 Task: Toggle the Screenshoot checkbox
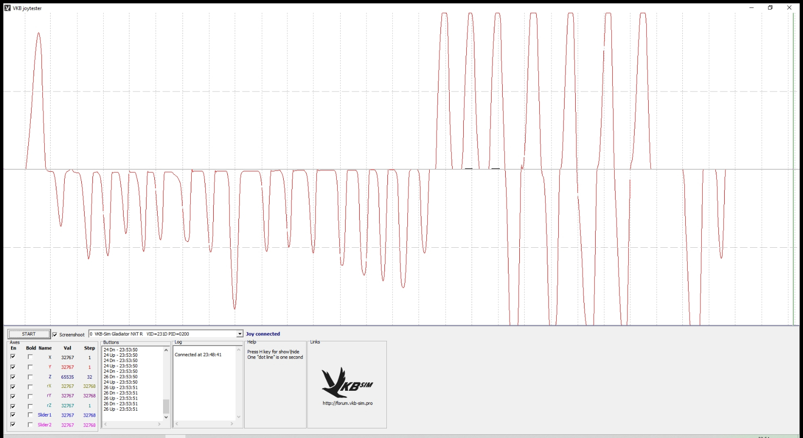(55, 334)
